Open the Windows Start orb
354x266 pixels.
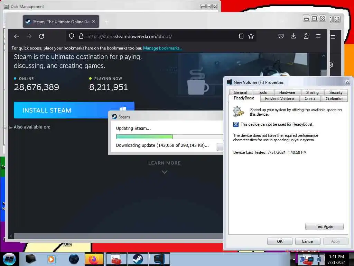(x=9, y=259)
